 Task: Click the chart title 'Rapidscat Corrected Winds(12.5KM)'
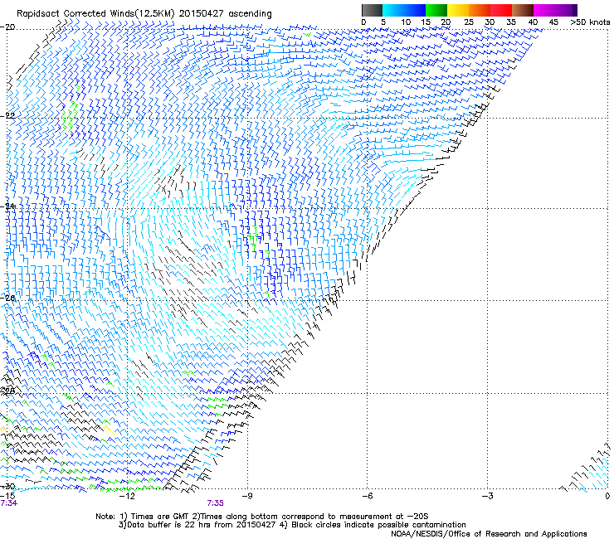[95, 13]
